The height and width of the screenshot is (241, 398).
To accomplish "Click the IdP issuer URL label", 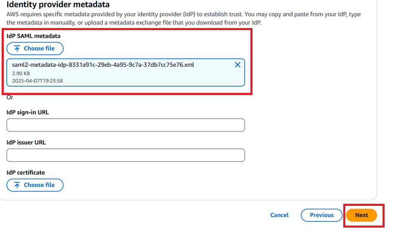I will pyautogui.click(x=26, y=142).
